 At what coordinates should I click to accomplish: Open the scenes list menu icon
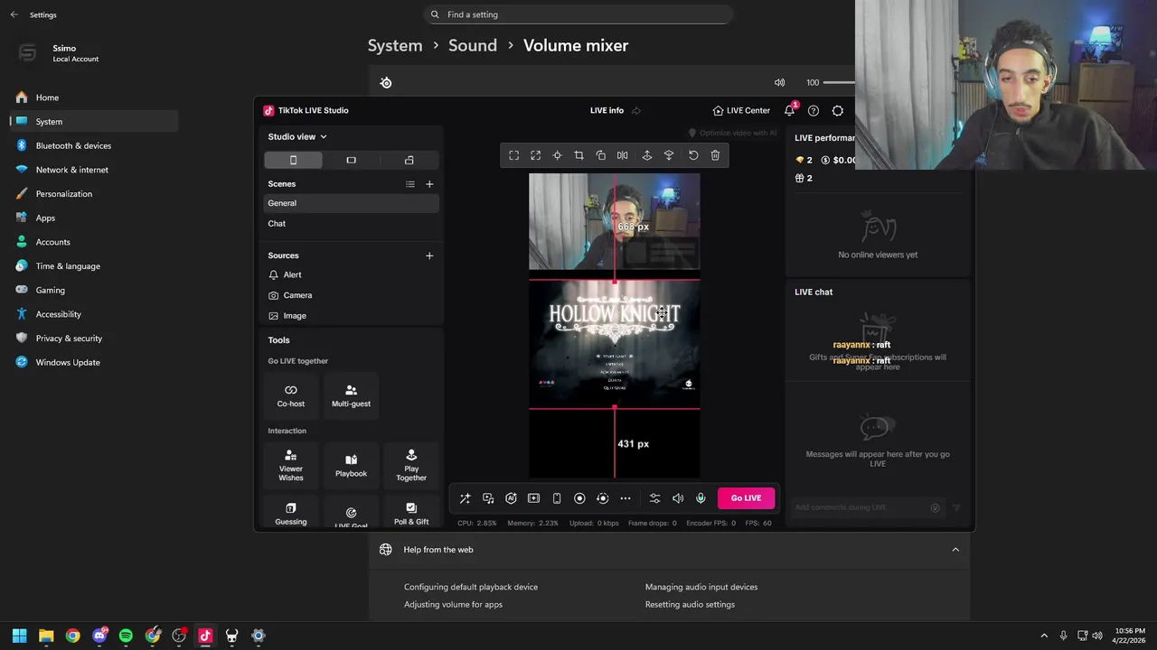pos(410,184)
